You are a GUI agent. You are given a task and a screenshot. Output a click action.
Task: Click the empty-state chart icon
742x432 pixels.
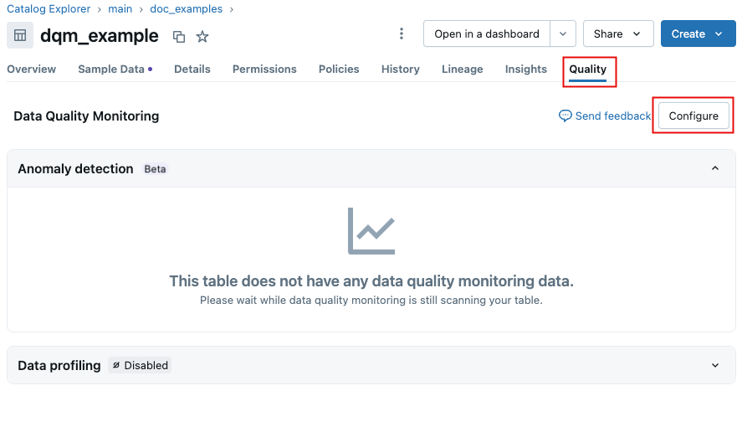pos(371,231)
